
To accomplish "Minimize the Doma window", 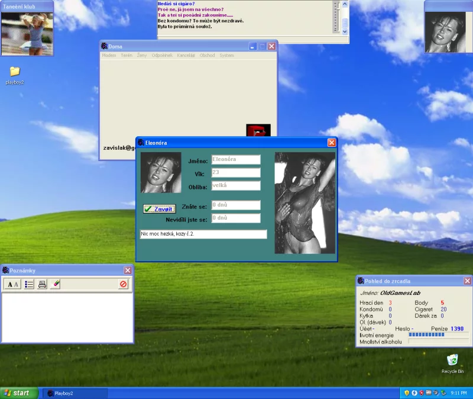I will tap(253, 46).
